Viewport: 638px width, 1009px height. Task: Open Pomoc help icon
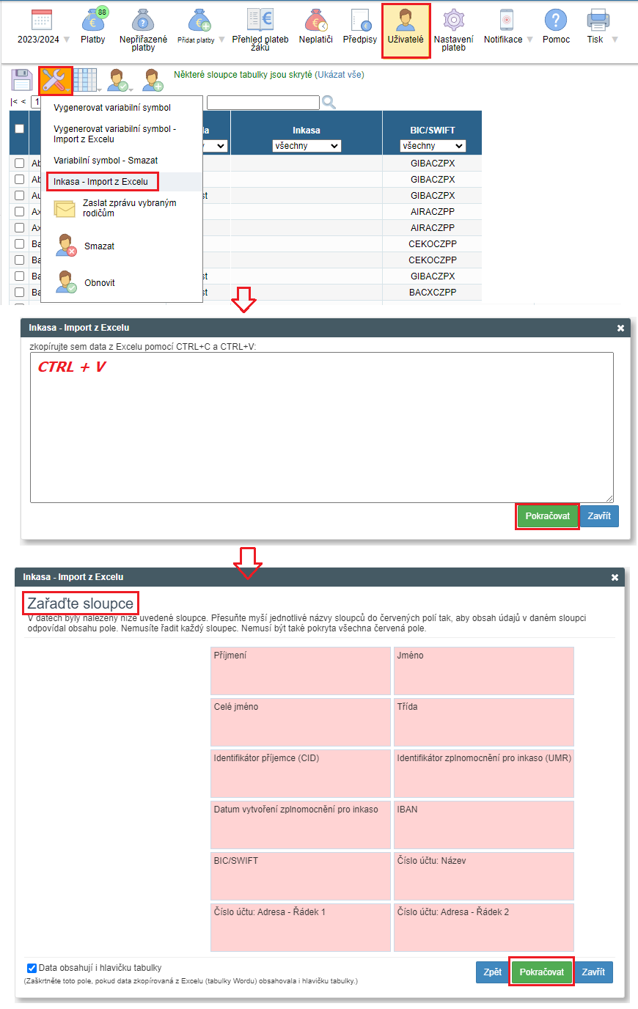click(556, 20)
